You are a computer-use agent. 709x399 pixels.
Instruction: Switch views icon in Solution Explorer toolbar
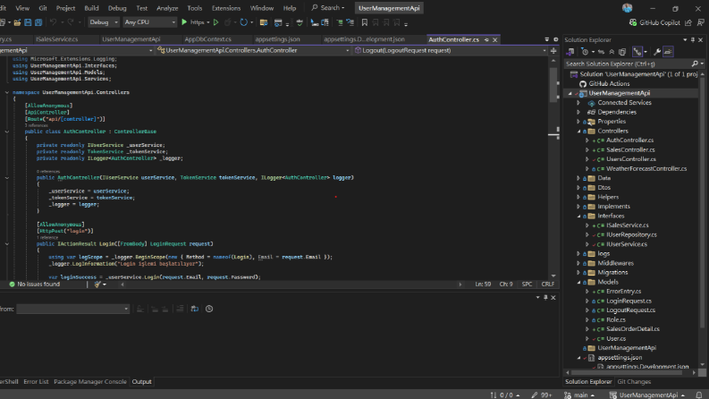click(x=570, y=52)
